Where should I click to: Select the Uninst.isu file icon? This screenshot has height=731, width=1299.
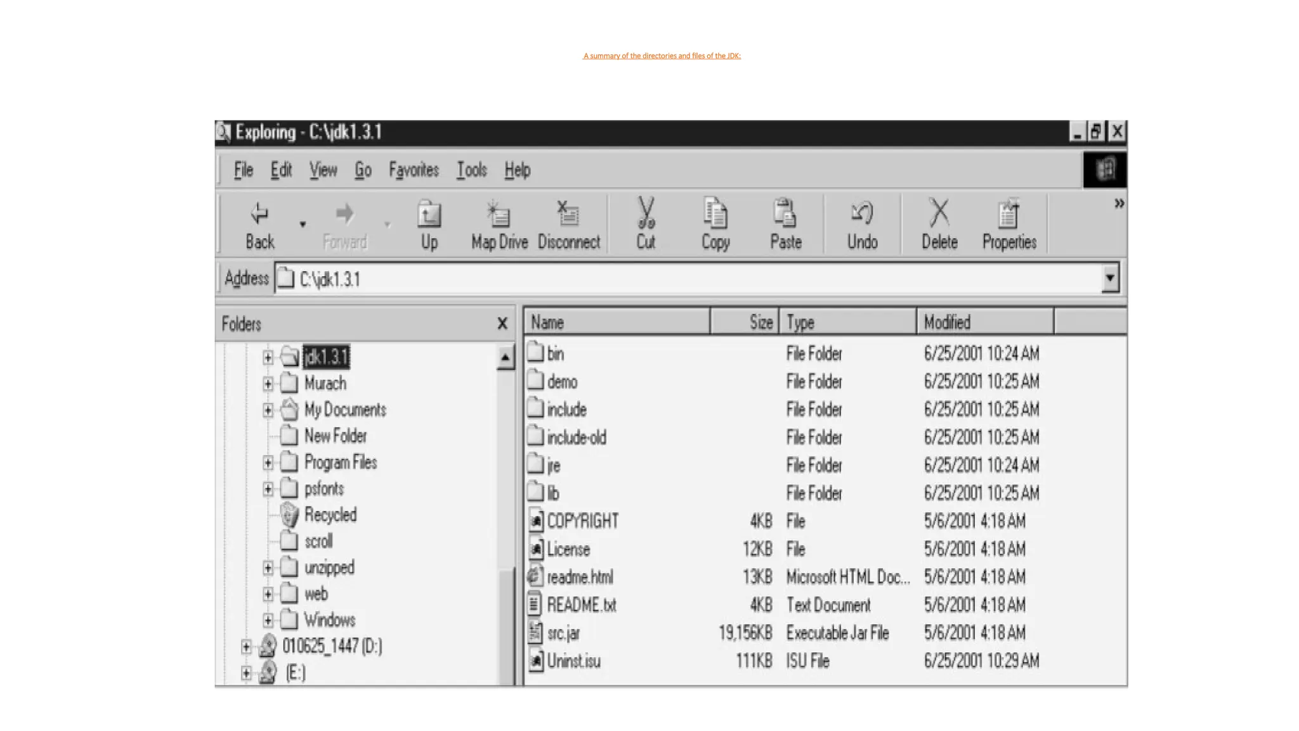click(536, 660)
